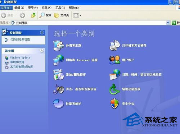Open the views button dropdown arrow
The height and width of the screenshot is (134, 180).
click(80, 15)
